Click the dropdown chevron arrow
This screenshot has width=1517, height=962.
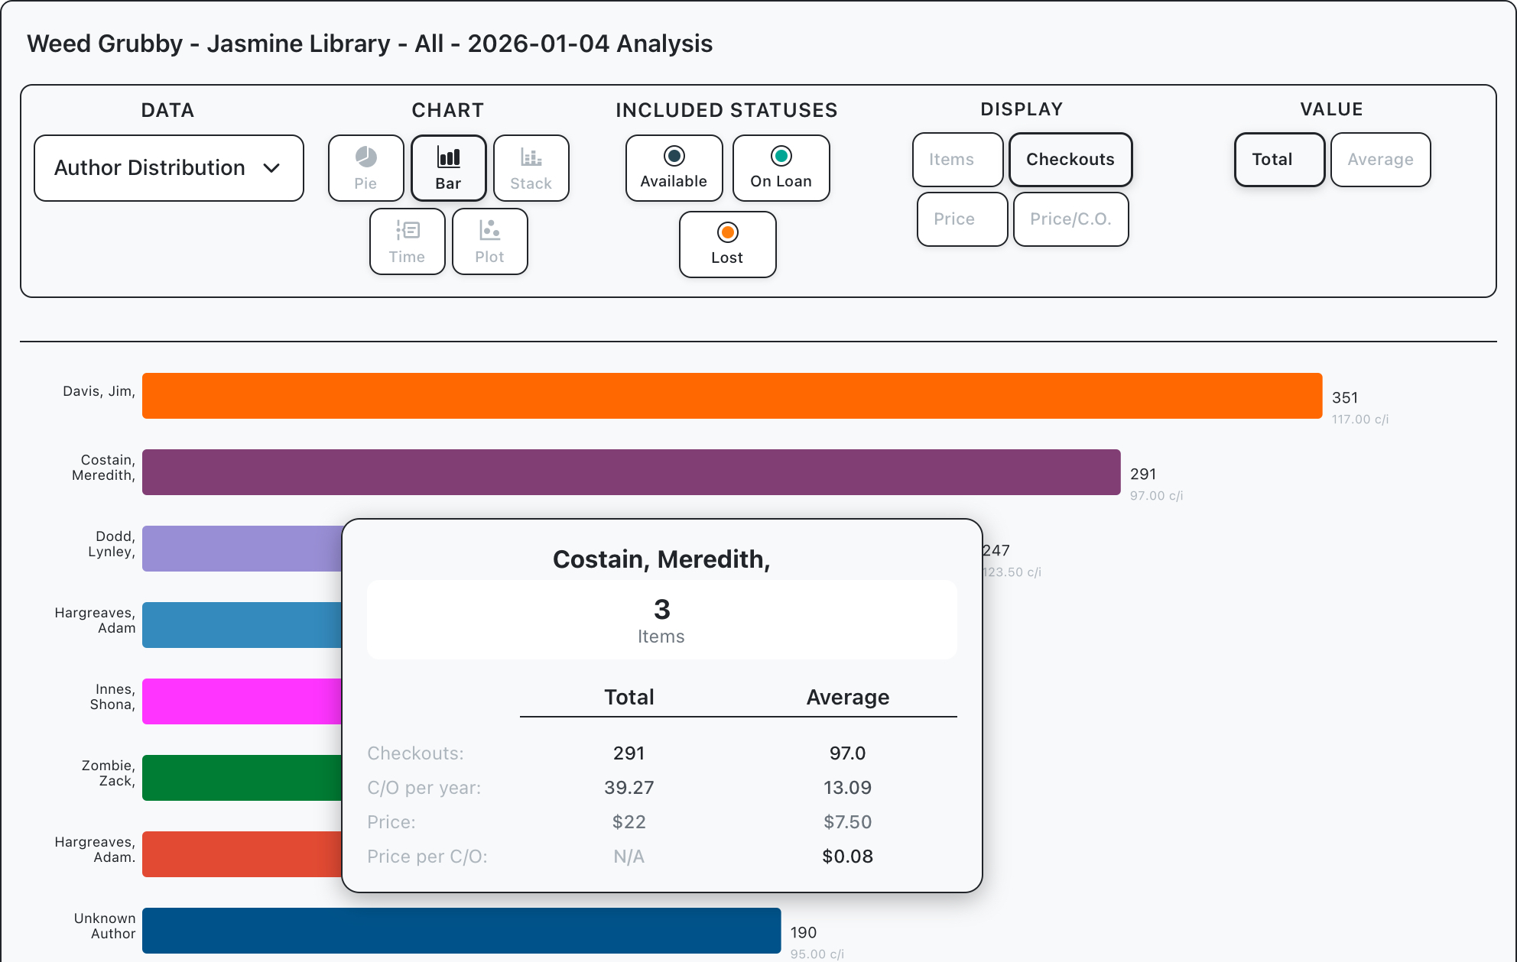[271, 168]
